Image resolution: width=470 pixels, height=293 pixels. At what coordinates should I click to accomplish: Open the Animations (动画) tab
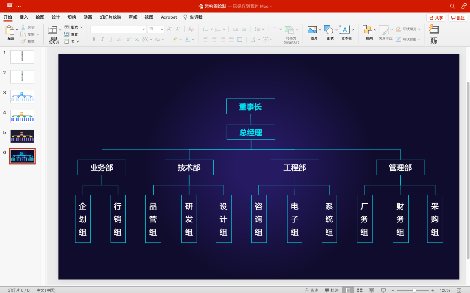click(x=88, y=17)
